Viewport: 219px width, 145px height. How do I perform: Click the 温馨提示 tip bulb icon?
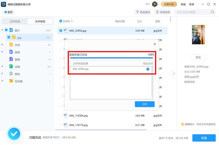(x=182, y=124)
